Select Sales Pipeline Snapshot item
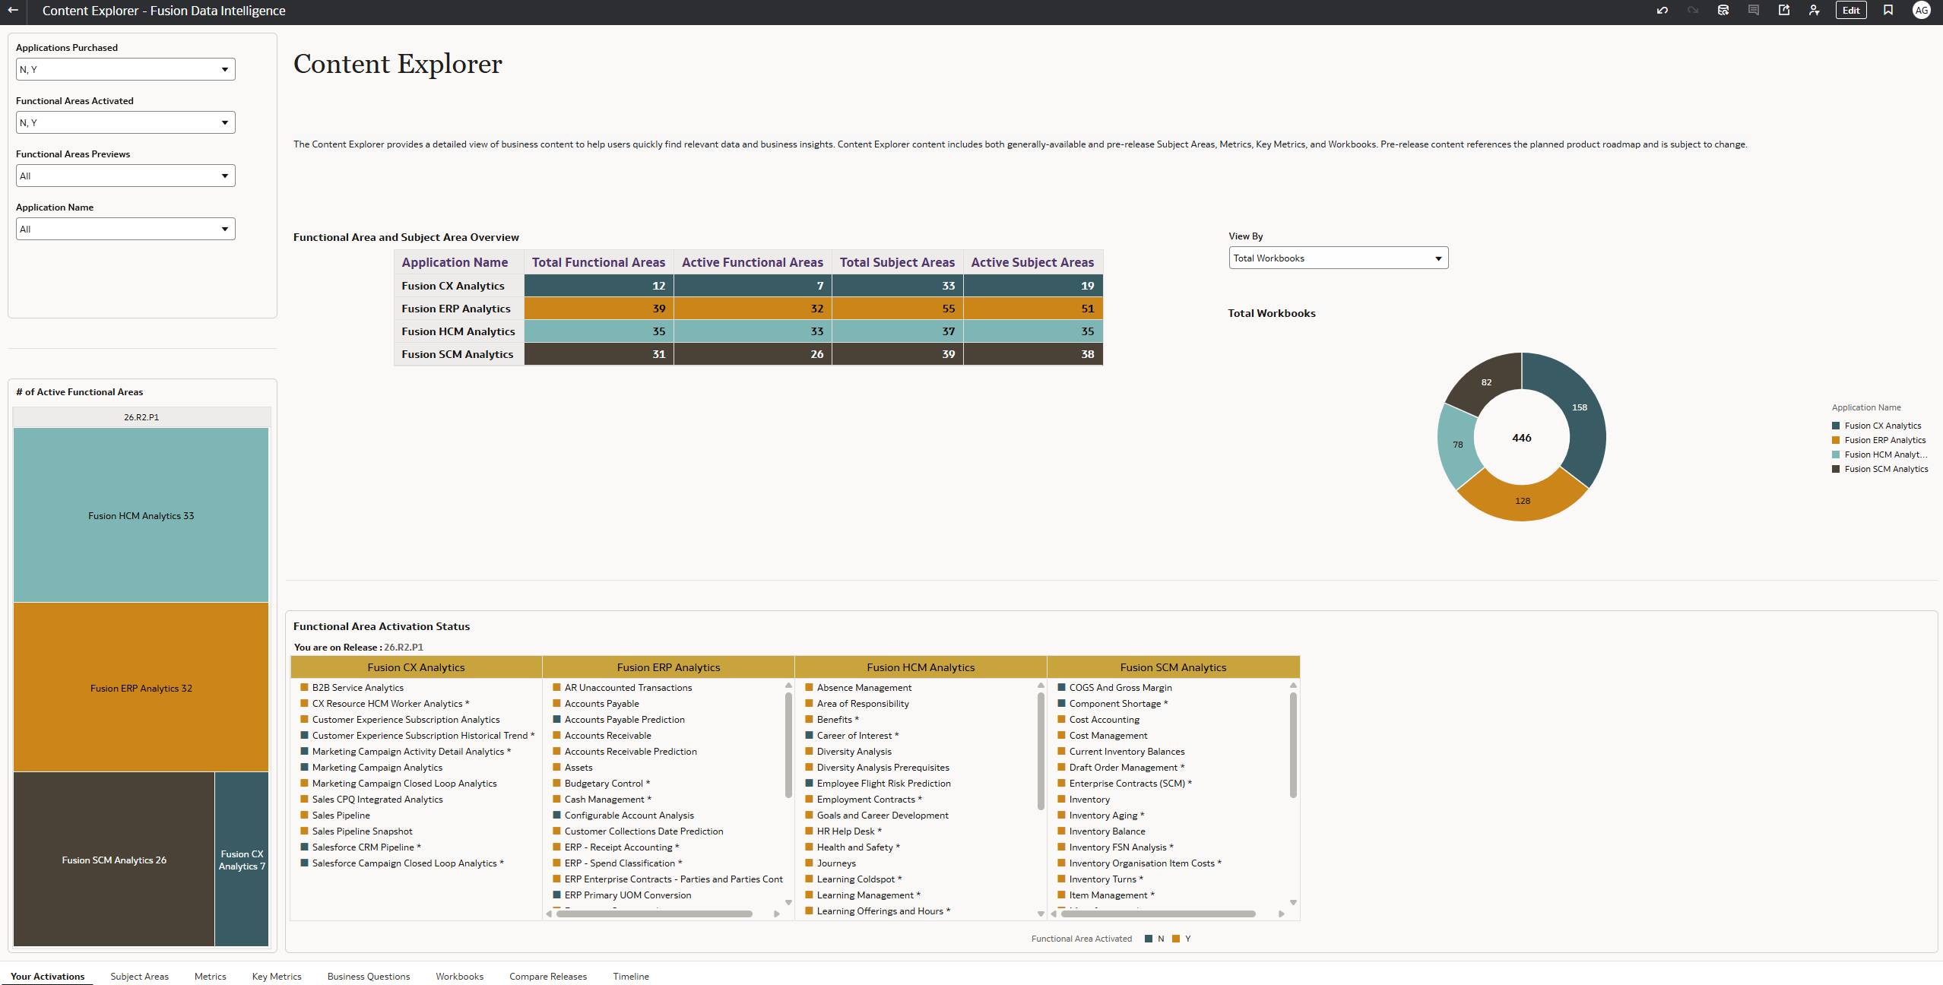The width and height of the screenshot is (1943, 985). coord(362,831)
